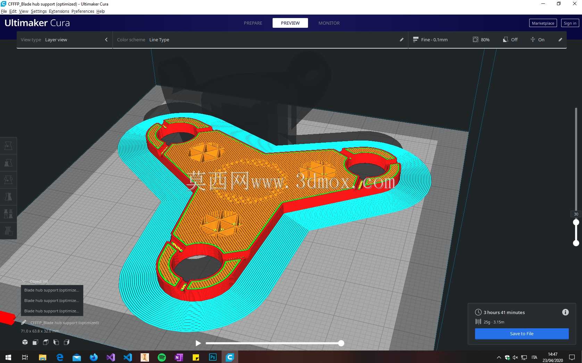Click the Marketplace button
The width and height of the screenshot is (582, 363).
[x=543, y=23]
